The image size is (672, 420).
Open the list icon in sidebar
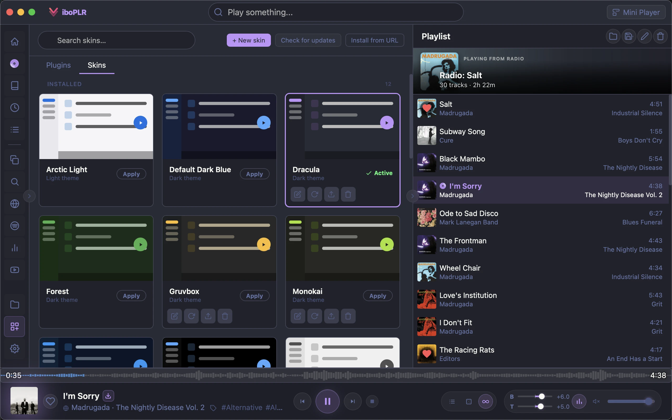click(14, 129)
